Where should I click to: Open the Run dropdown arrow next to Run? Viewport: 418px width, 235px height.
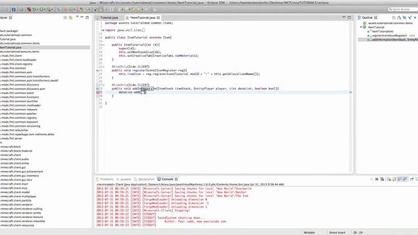click(x=44, y=10)
